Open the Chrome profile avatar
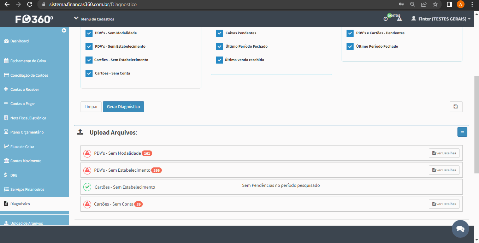Screen dimensions: 479x243 [461, 4]
